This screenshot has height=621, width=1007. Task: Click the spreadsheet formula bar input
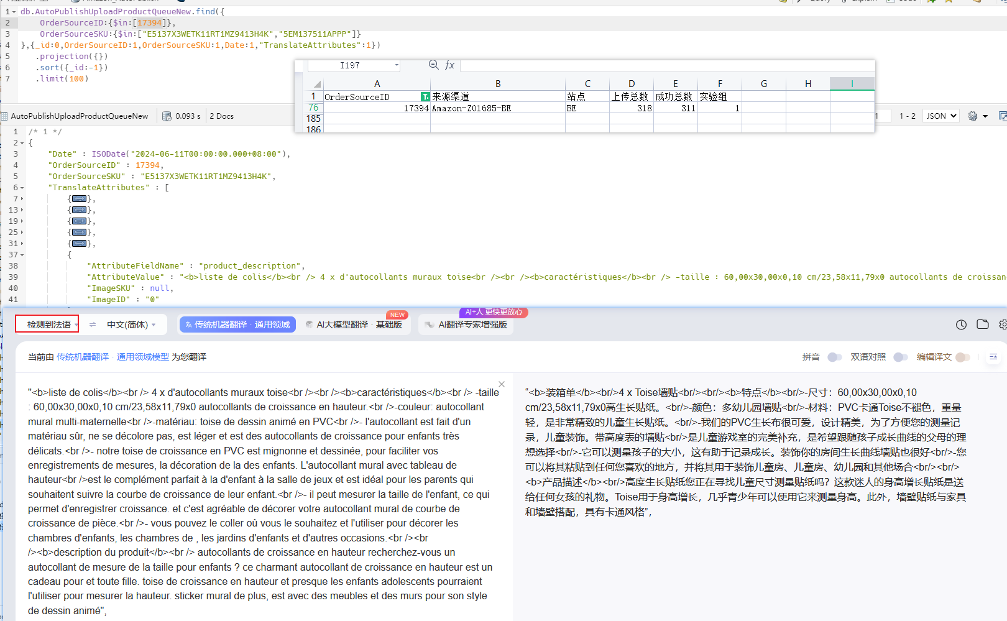point(667,65)
